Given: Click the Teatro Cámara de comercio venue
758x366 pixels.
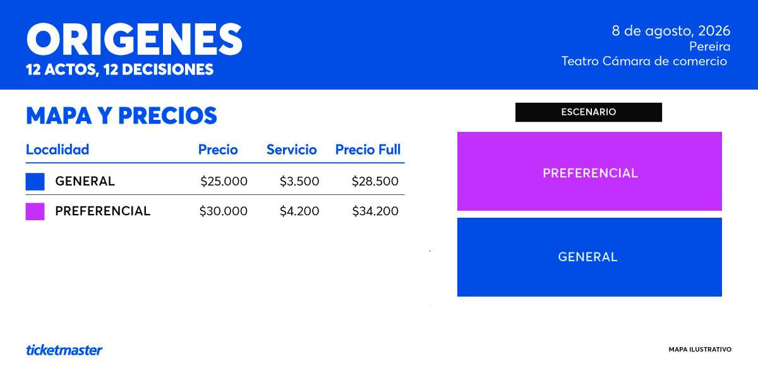Looking at the screenshot, I should (644, 61).
